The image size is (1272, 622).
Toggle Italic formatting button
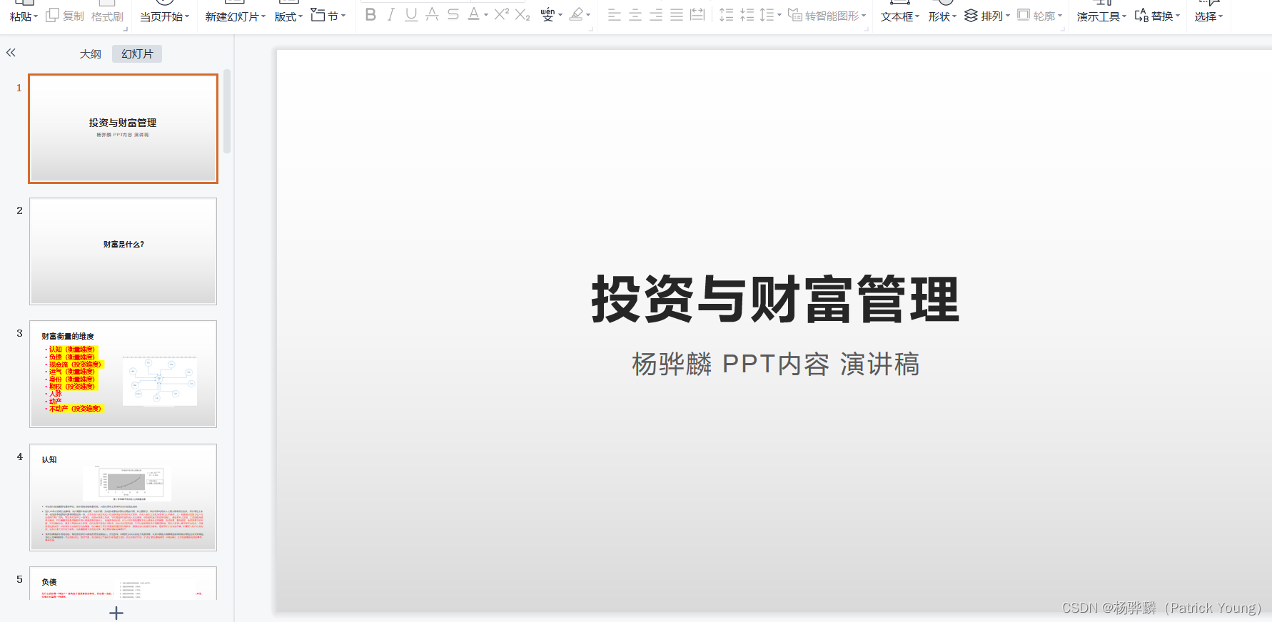[390, 15]
